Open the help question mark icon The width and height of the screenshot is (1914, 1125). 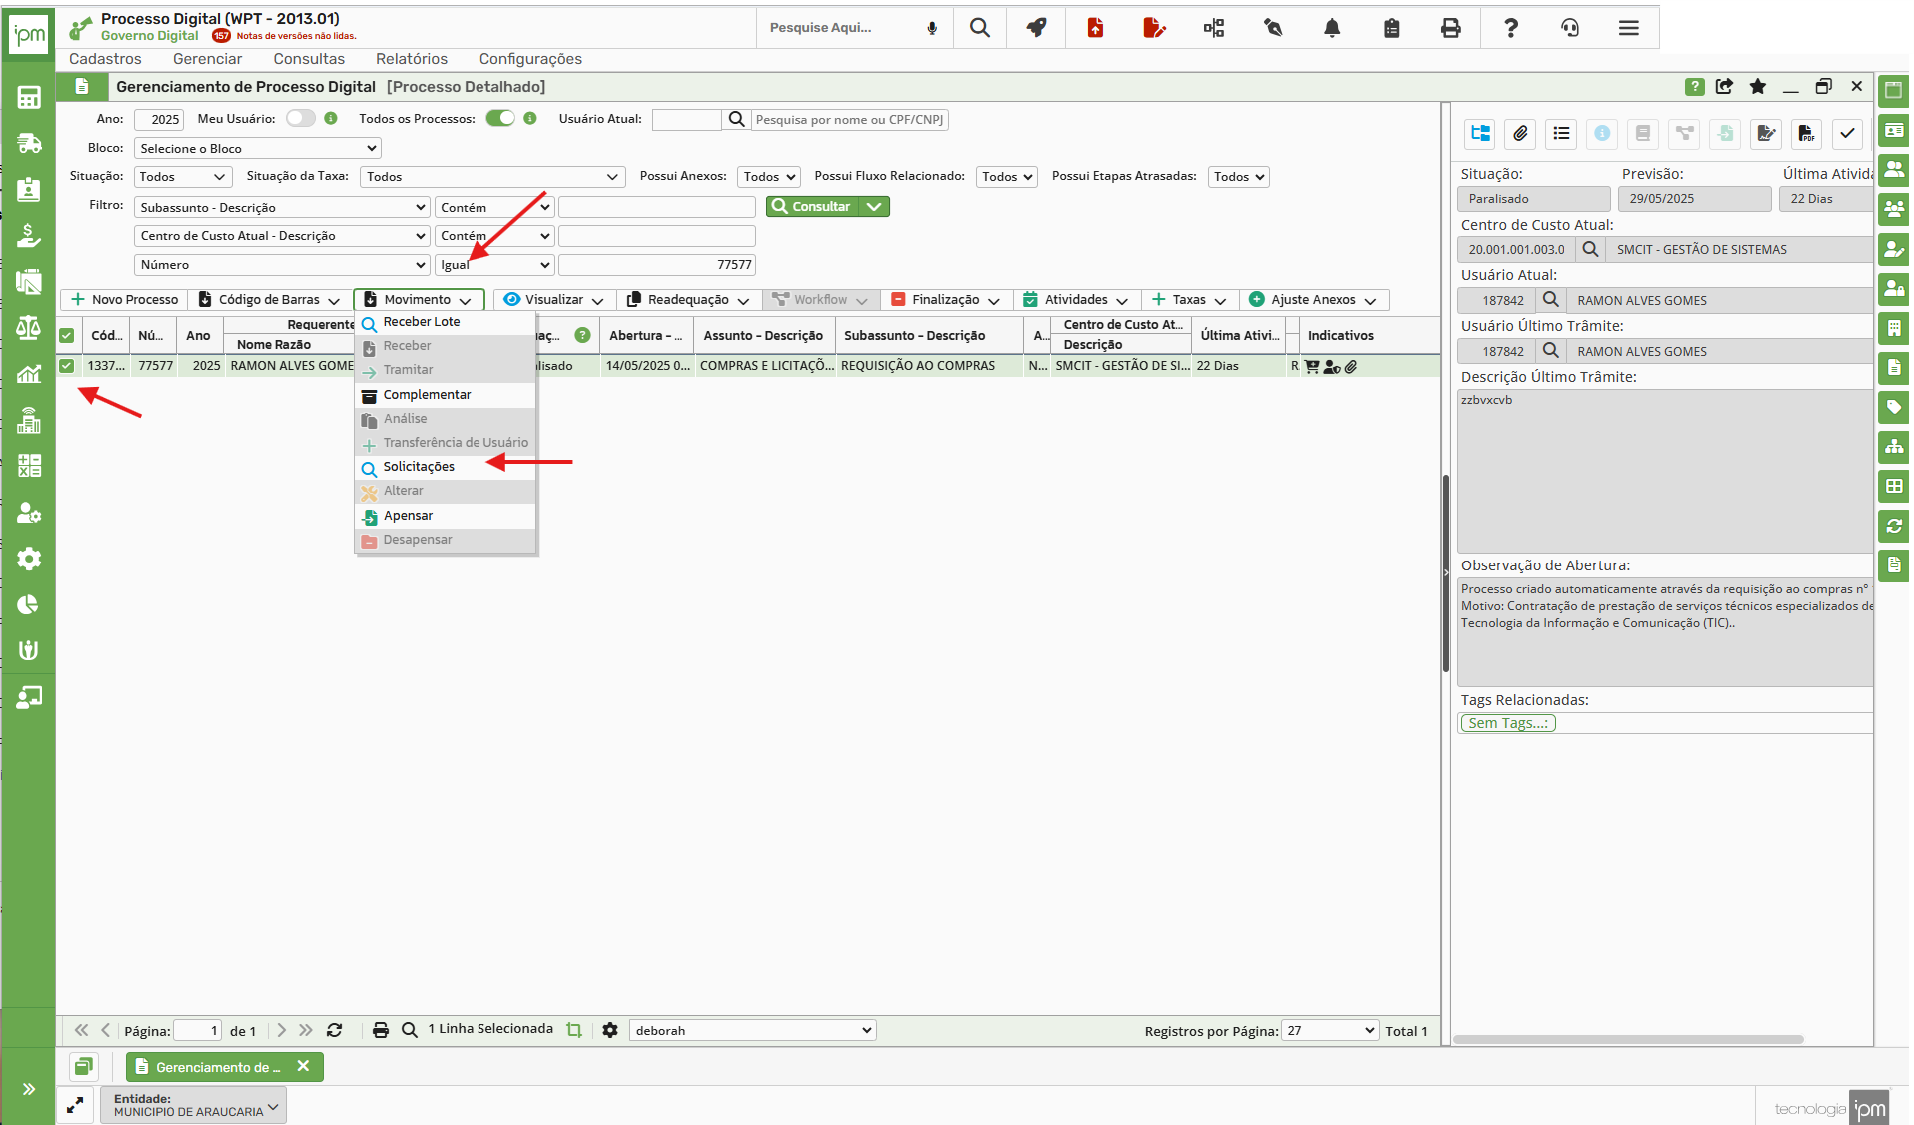click(1510, 28)
